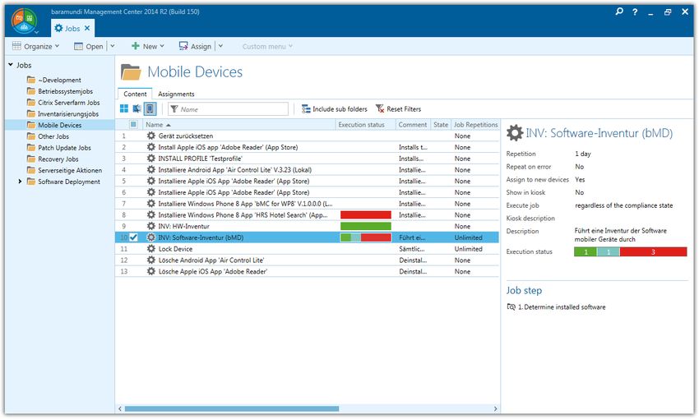Click gear icon of INV: HW-Inventur

coord(151,226)
